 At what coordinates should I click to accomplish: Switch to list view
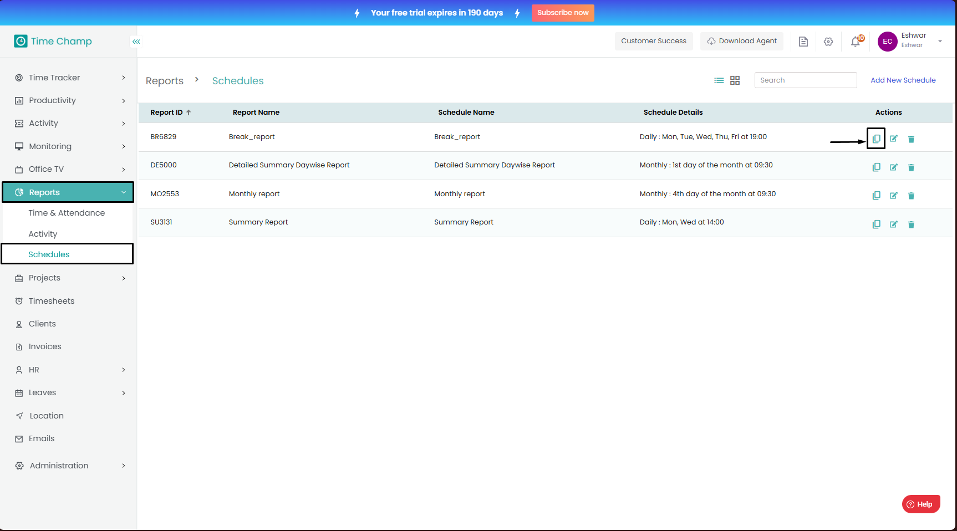(x=719, y=80)
